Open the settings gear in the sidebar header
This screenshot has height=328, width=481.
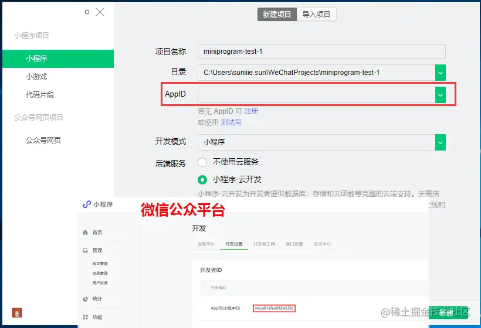pyautogui.click(x=87, y=12)
